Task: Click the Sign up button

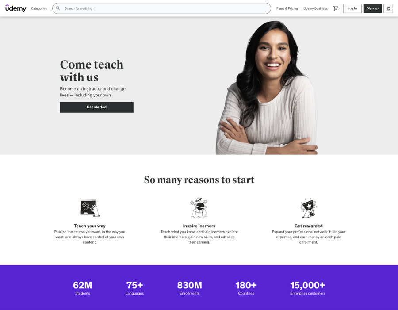Action: (x=372, y=8)
